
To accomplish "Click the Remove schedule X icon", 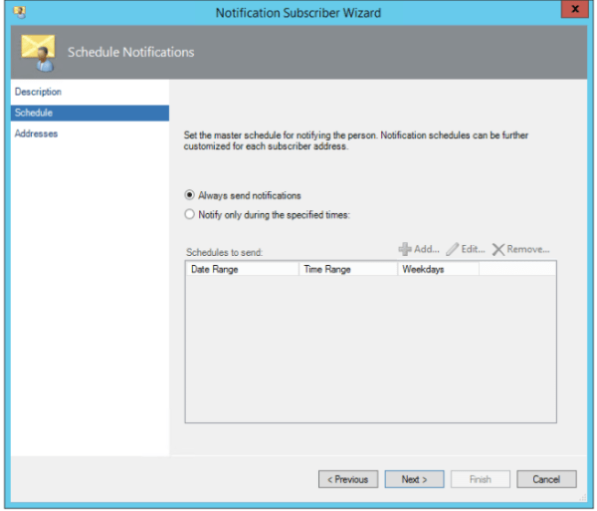I will (x=498, y=249).
